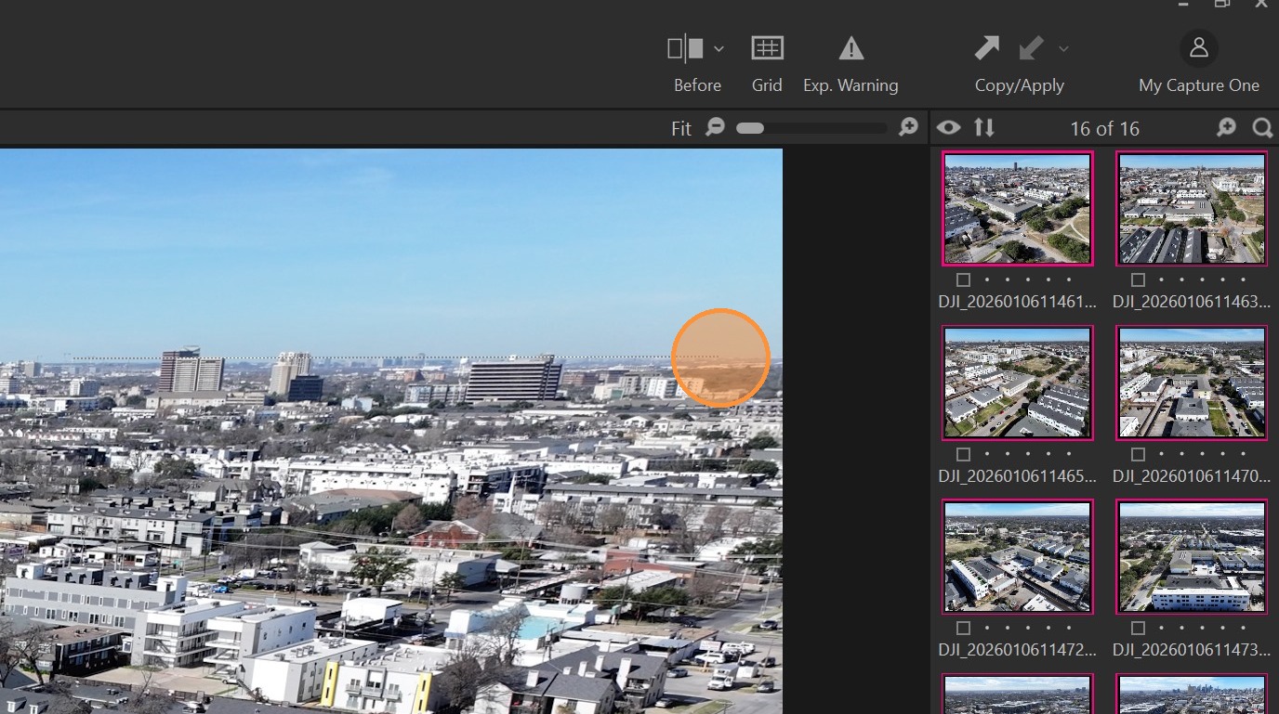Image resolution: width=1279 pixels, height=714 pixels.
Task: Toggle the Before view icon
Action: [686, 48]
